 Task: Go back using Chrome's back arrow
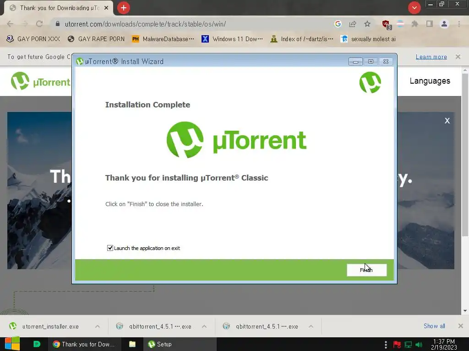coord(10,24)
